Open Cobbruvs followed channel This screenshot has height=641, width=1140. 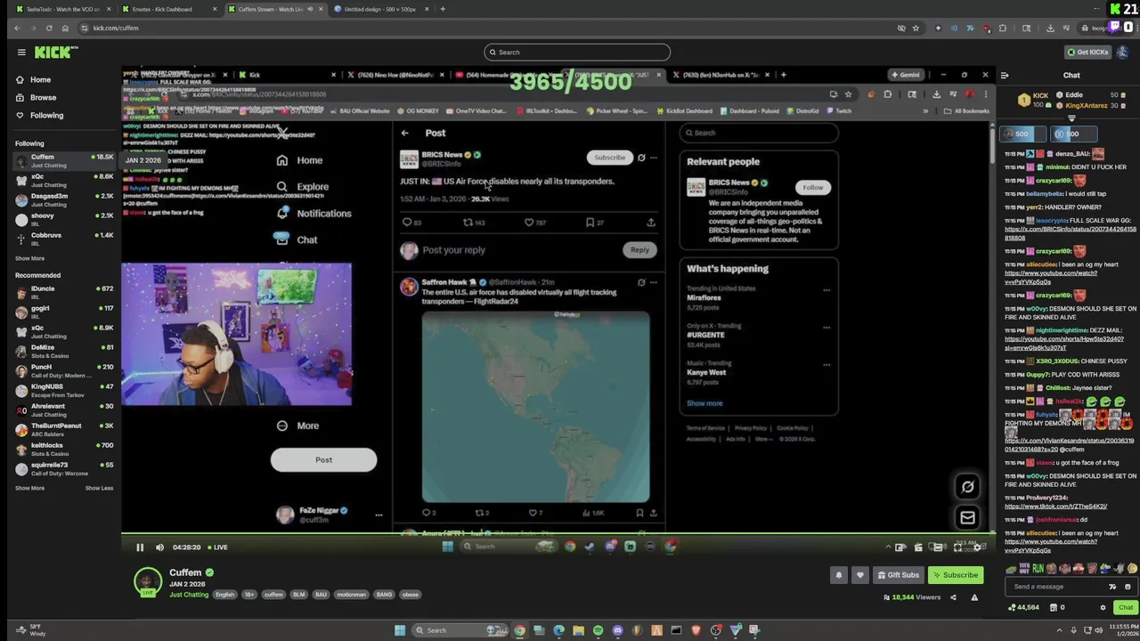coord(64,239)
